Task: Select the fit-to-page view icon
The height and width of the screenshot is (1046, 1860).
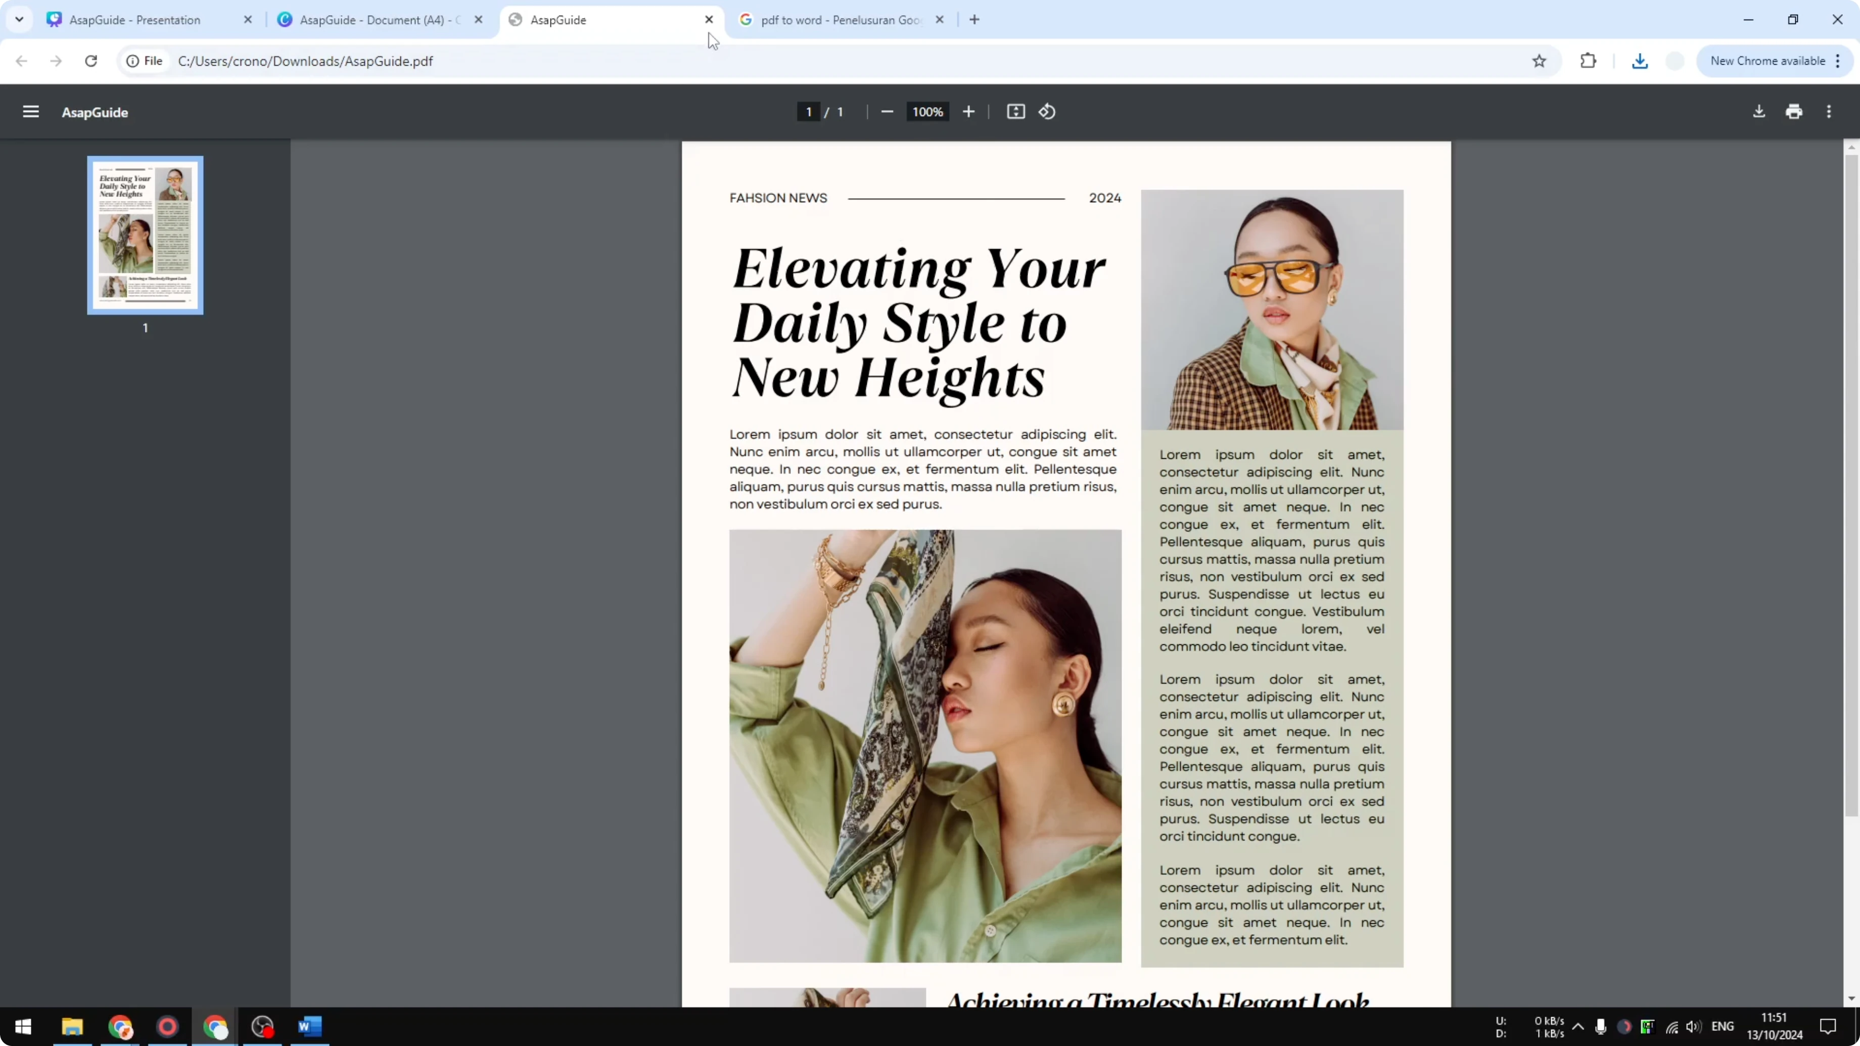Action: click(x=1016, y=112)
